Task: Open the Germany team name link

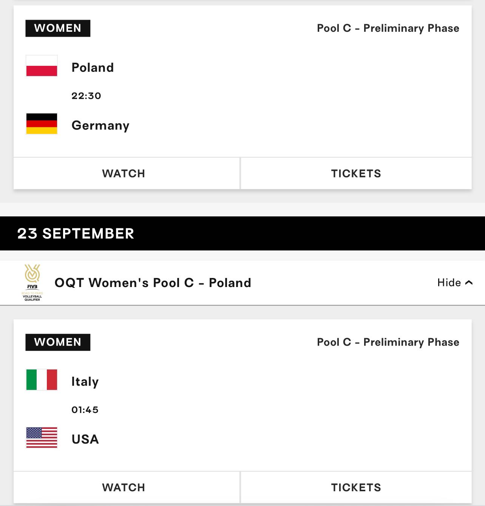Action: (100, 125)
